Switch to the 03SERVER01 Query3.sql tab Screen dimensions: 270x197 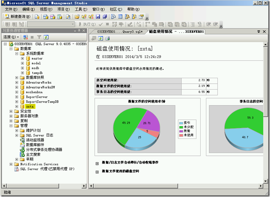click(120, 32)
